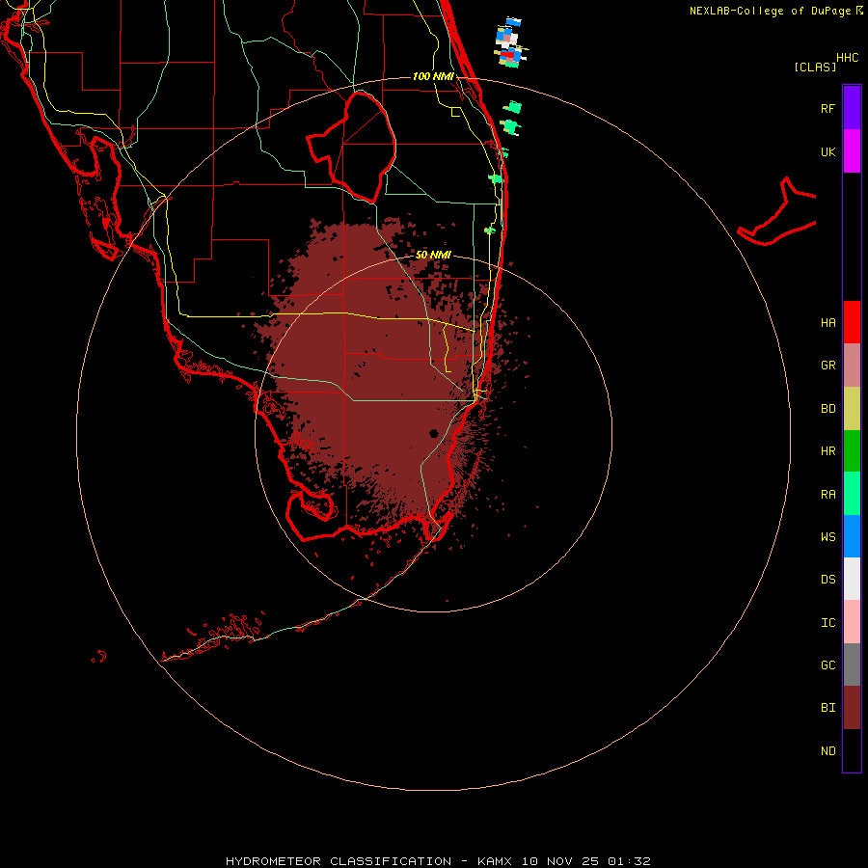Click the multicolored echo cluster offshore at top
This screenshot has height=868, width=868.
tap(509, 42)
